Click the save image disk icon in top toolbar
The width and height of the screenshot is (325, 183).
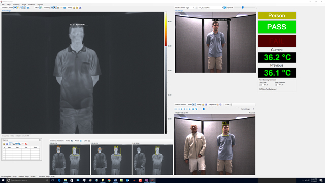click(80, 8)
